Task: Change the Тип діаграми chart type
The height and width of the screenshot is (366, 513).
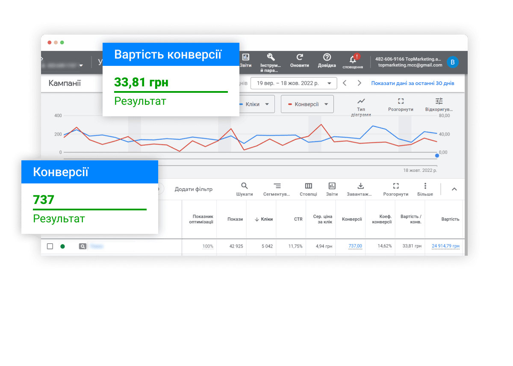Action: [x=361, y=101]
